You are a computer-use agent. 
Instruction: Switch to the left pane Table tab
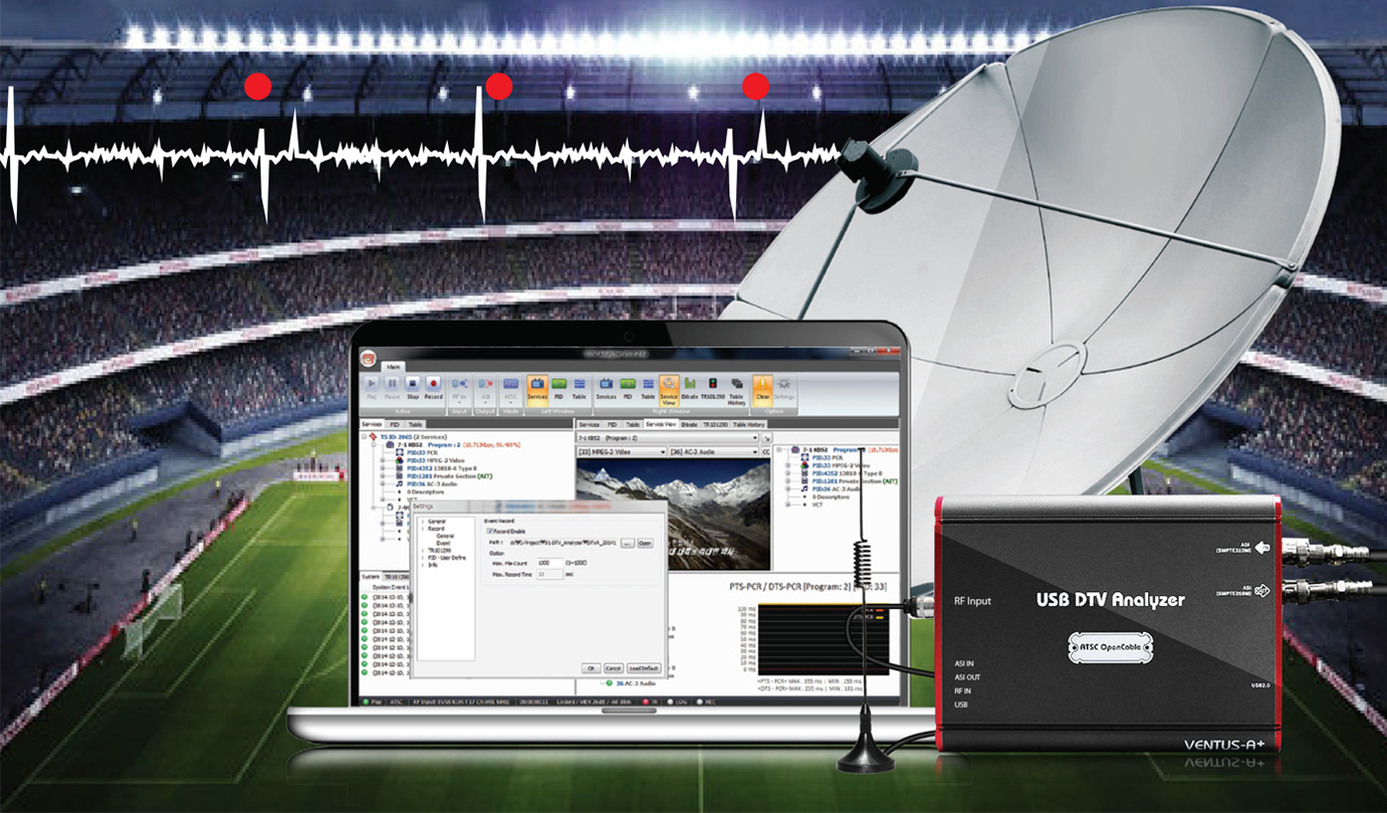[416, 424]
